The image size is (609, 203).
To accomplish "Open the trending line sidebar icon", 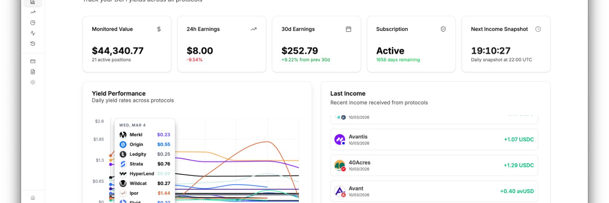I will click(33, 12).
